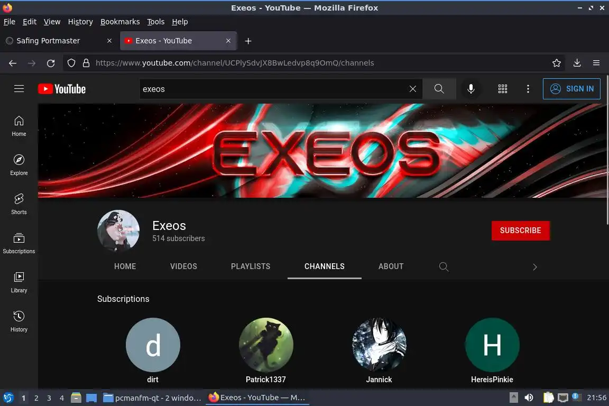Click the YouTube logo
The image size is (609, 406).
pos(62,89)
